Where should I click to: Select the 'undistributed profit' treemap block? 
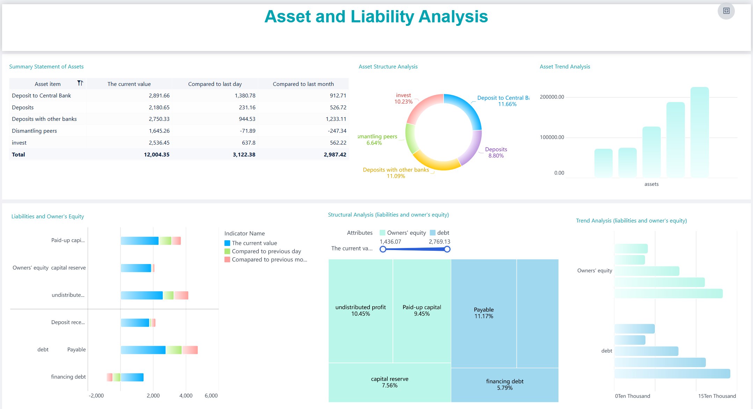tap(360, 311)
